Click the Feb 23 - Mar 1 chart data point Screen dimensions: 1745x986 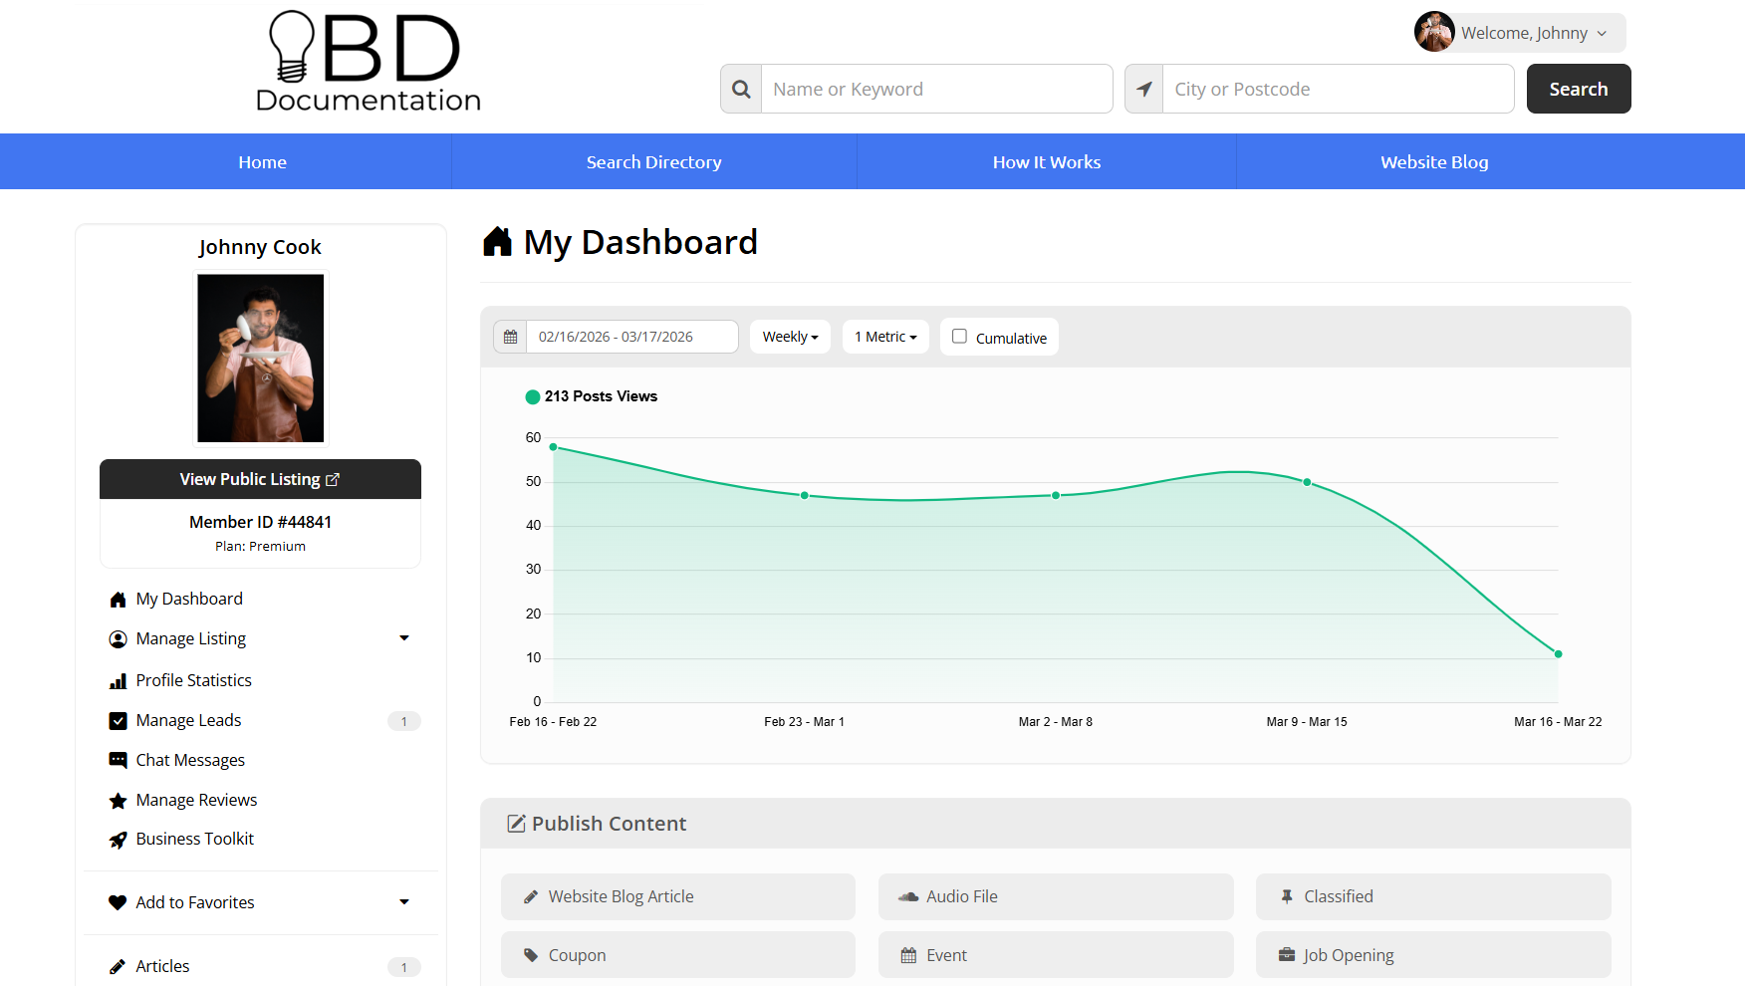click(805, 495)
